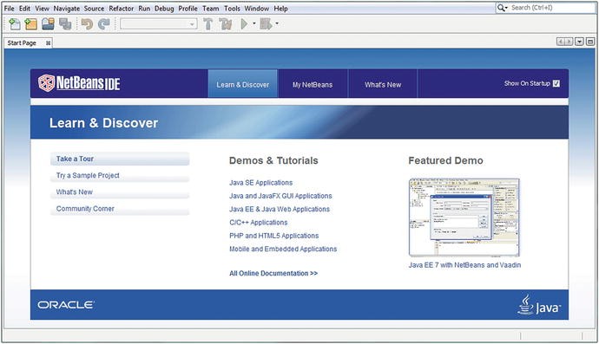Open PHP and HTML5 Applications link
Image resolution: width=599 pixels, height=344 pixels.
(x=274, y=236)
